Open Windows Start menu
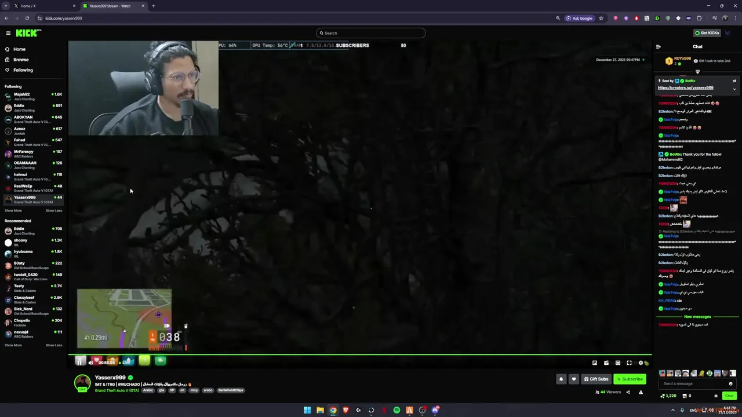Viewport: 742px width, 417px height. 307,410
